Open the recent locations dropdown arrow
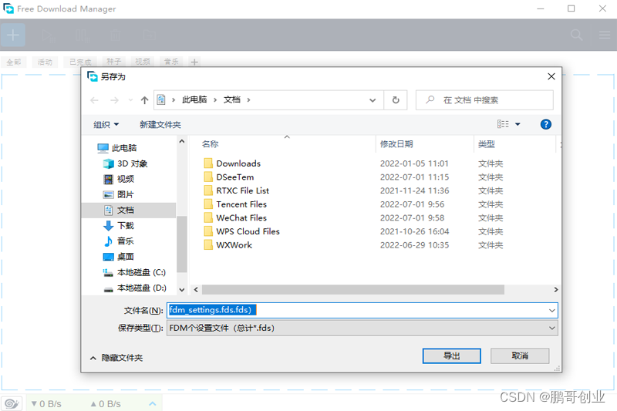Image resolution: width=617 pixels, height=411 pixels. click(130, 100)
